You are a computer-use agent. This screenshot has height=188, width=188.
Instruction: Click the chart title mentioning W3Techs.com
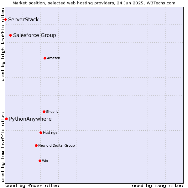tap(94, 3)
